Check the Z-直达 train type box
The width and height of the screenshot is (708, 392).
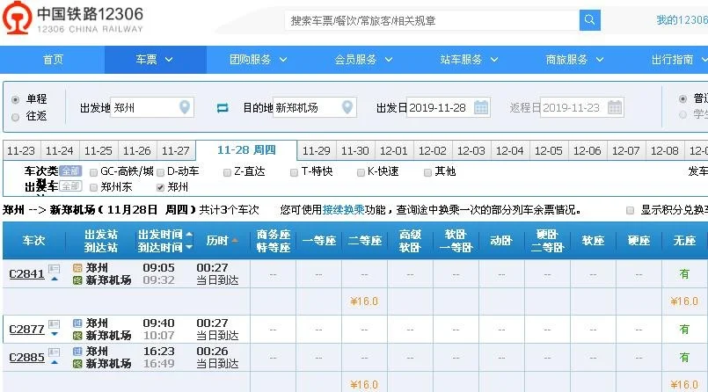pyautogui.click(x=227, y=172)
